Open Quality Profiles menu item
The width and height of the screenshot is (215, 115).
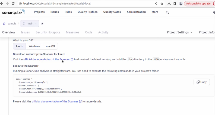(87, 12)
